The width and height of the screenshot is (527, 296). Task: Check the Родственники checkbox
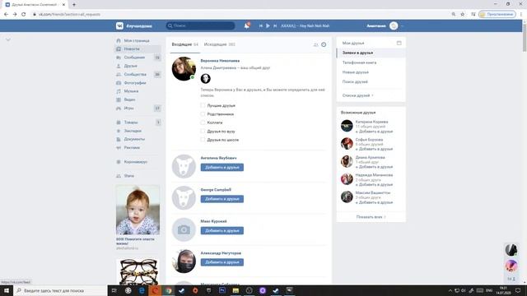click(203, 114)
